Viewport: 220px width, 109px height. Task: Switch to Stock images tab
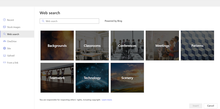(x=13, y=27)
